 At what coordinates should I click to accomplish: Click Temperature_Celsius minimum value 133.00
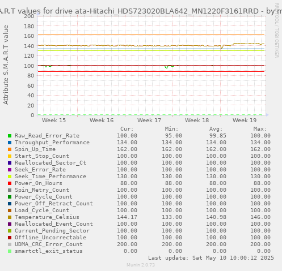click(172, 217)
